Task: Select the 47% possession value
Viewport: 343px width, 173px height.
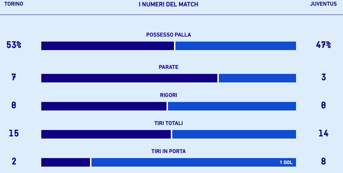Action: [323, 45]
